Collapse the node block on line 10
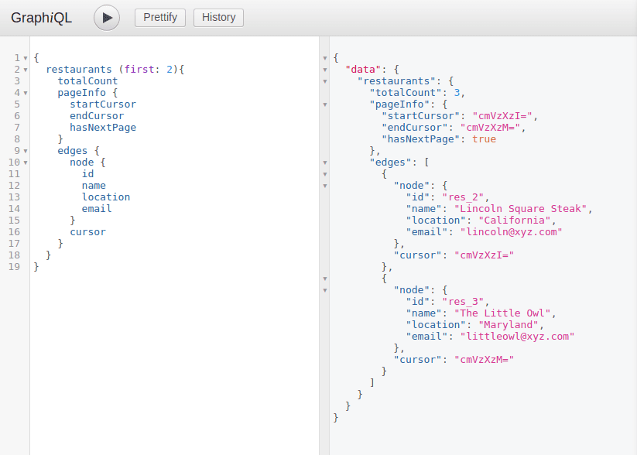 tap(26, 162)
